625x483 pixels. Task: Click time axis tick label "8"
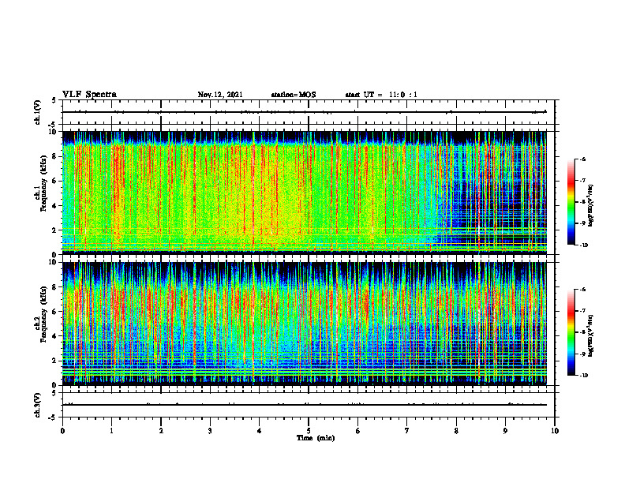coord(456,431)
